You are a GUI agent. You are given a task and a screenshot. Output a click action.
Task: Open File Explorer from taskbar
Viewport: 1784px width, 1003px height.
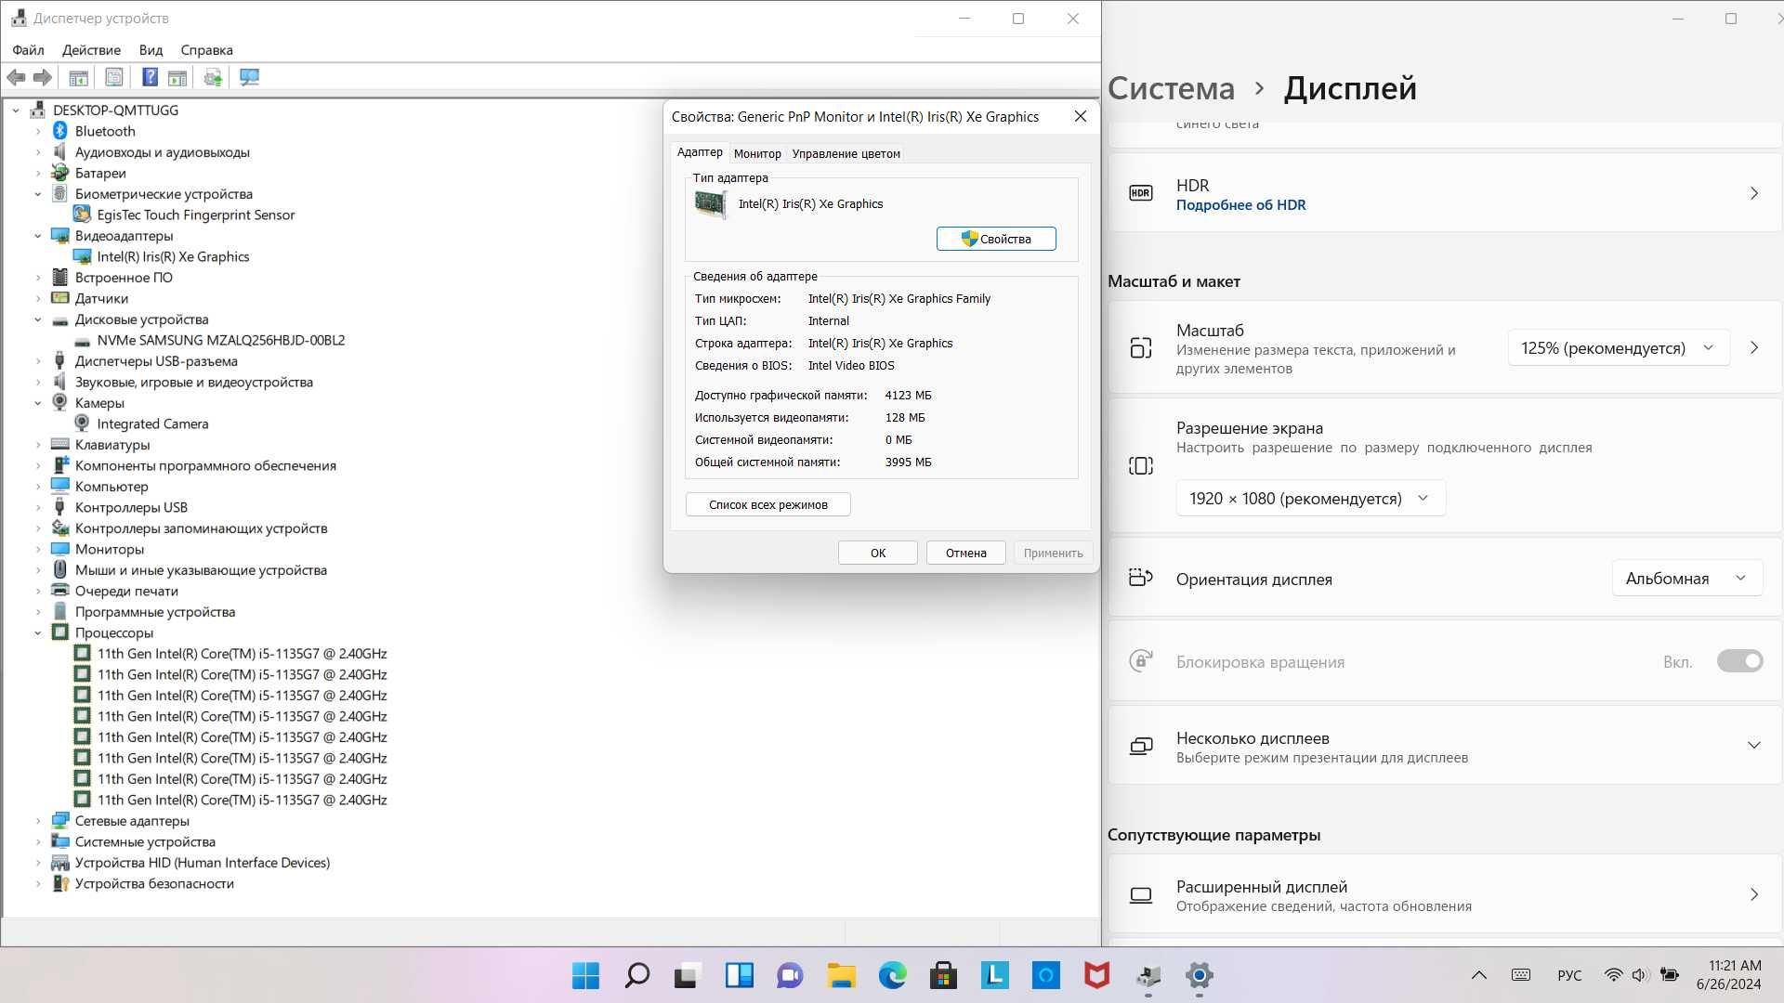pos(842,975)
